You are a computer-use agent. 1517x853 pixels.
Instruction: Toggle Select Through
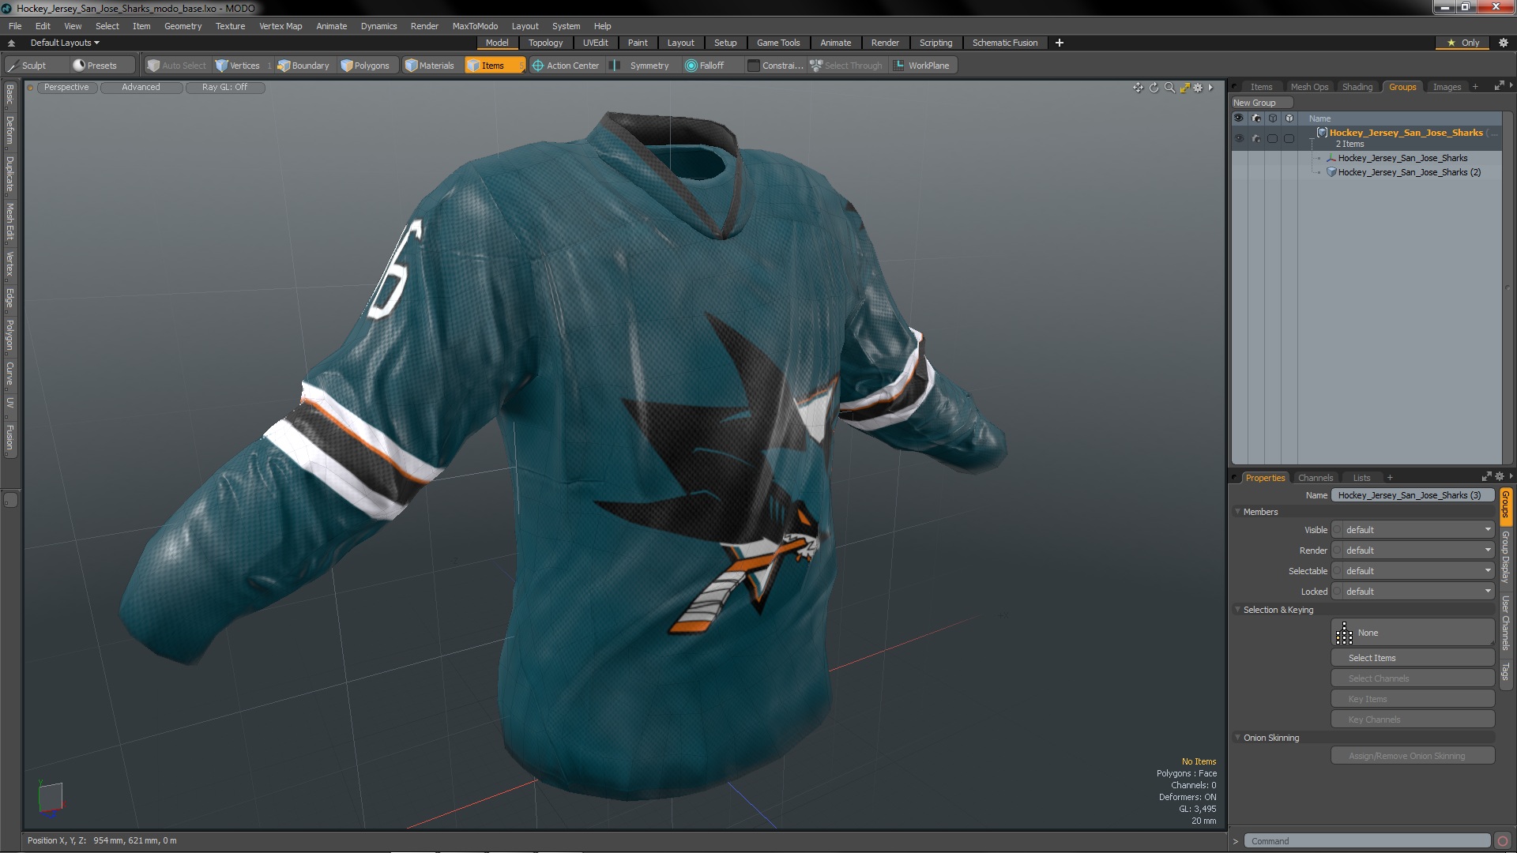[x=847, y=66]
